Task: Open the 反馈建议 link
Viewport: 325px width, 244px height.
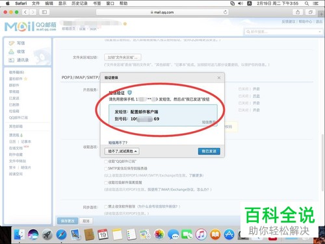Action: (x=289, y=21)
